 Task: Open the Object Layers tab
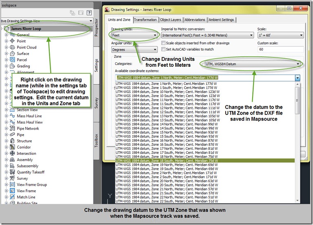(171, 20)
